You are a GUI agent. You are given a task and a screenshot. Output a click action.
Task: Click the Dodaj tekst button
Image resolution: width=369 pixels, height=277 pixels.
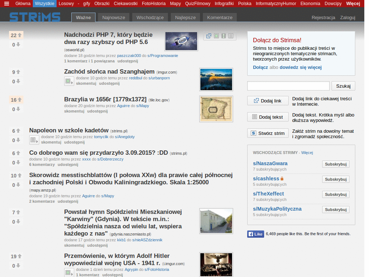[268, 117]
